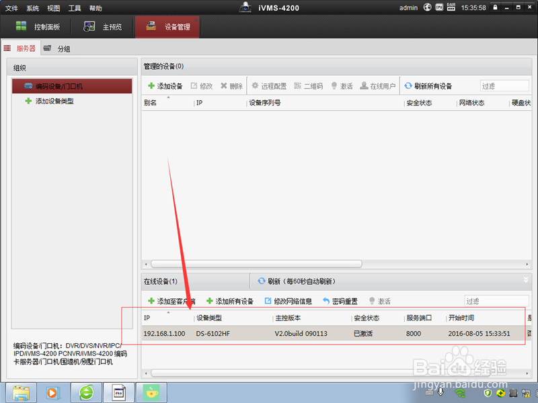Open the calendar document taskbar icon

coord(119,393)
